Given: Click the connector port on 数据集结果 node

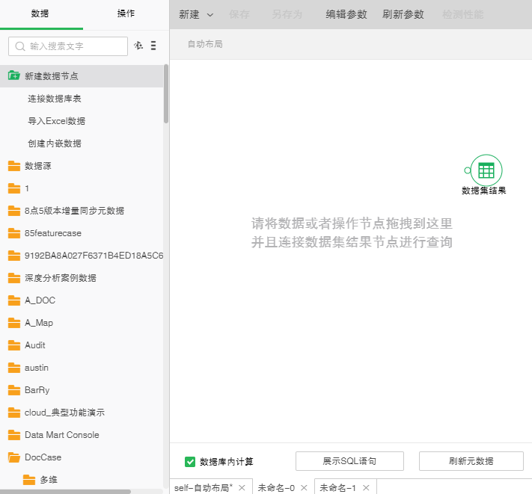Looking at the screenshot, I should tap(468, 170).
